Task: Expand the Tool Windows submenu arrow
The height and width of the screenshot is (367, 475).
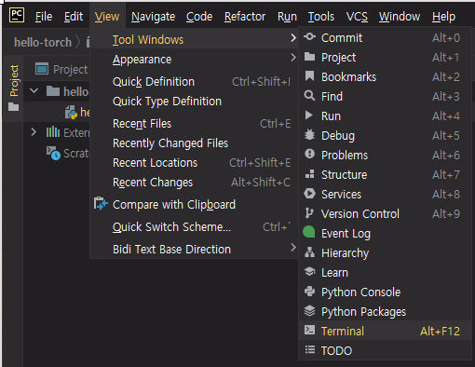Action: pos(293,38)
